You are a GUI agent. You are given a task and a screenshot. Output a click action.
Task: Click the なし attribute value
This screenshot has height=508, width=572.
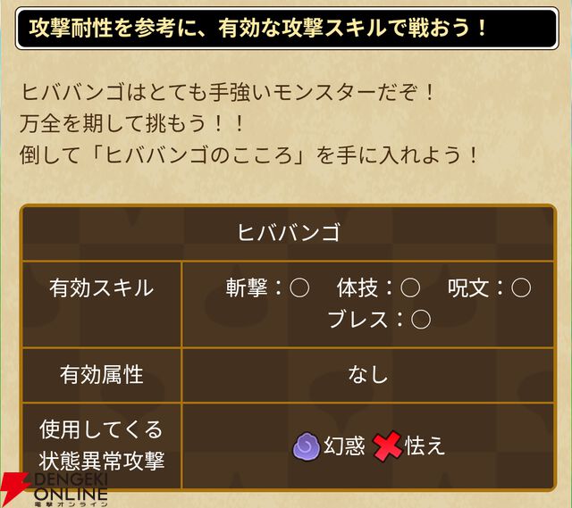(367, 374)
